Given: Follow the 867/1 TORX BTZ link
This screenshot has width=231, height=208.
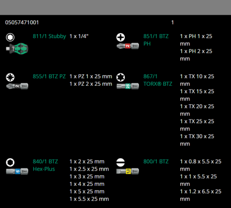Looking at the screenshot, I should tap(158, 80).
